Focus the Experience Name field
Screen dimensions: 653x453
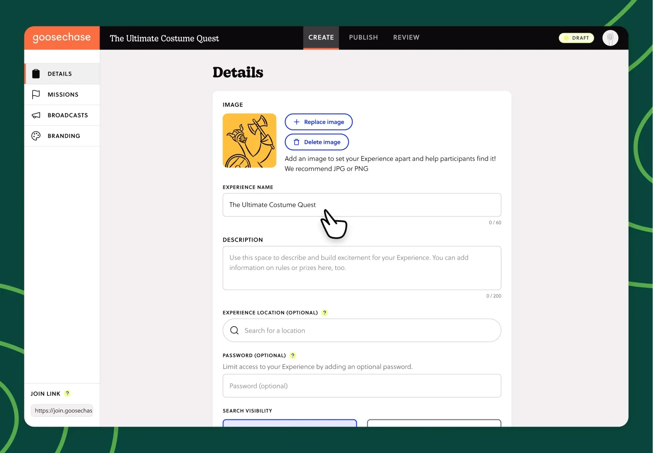(x=362, y=205)
